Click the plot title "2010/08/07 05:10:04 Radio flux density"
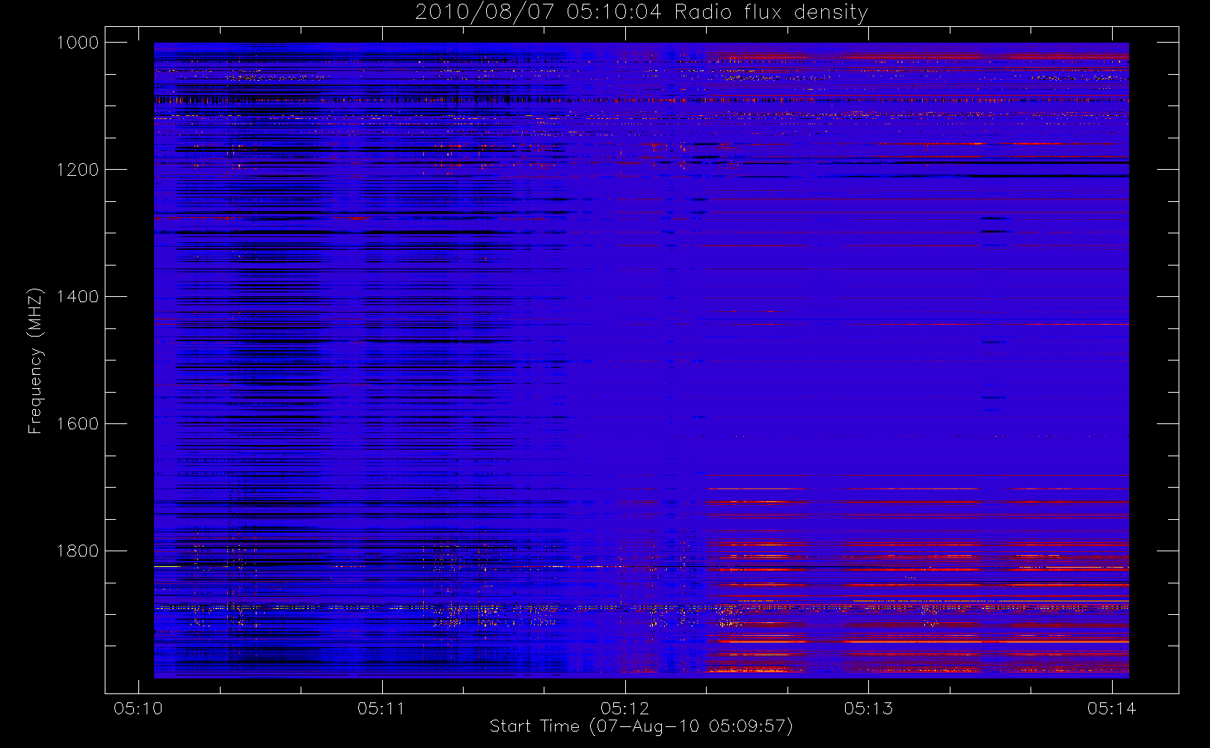1210x748 pixels. [642, 13]
